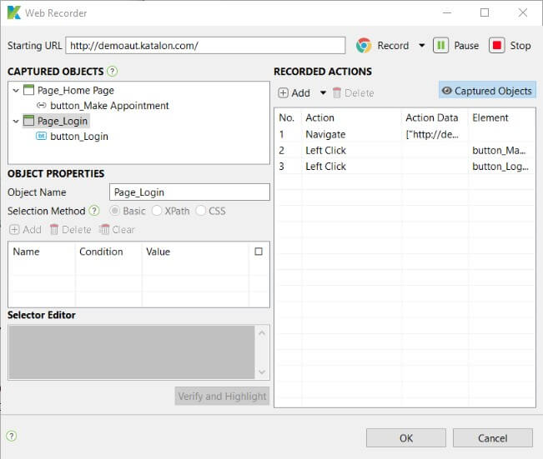Open the Record browser dropdown arrow

click(x=421, y=45)
